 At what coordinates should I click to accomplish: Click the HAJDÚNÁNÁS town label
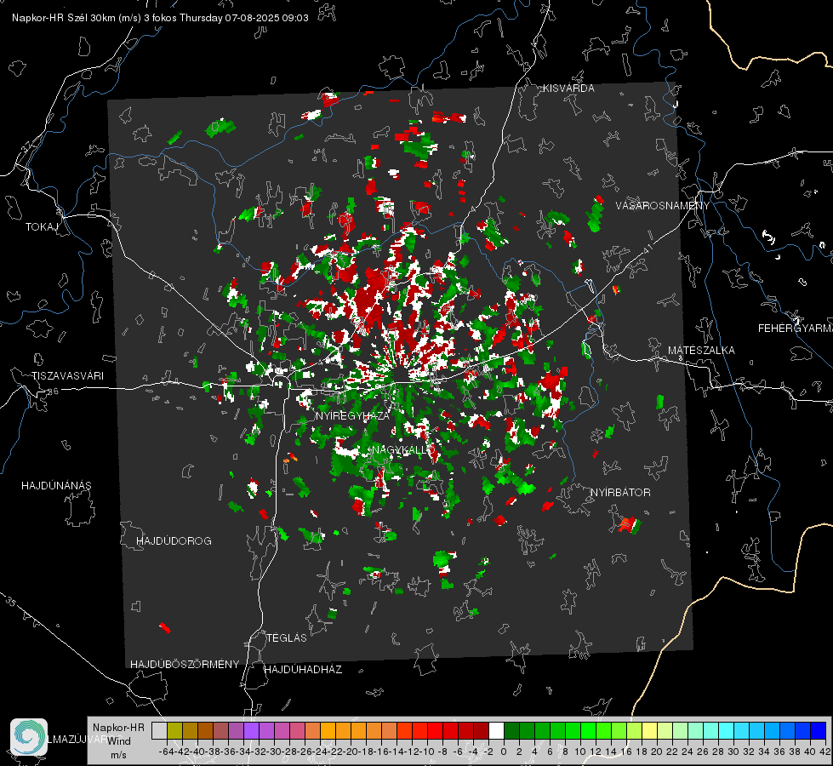[x=56, y=486]
